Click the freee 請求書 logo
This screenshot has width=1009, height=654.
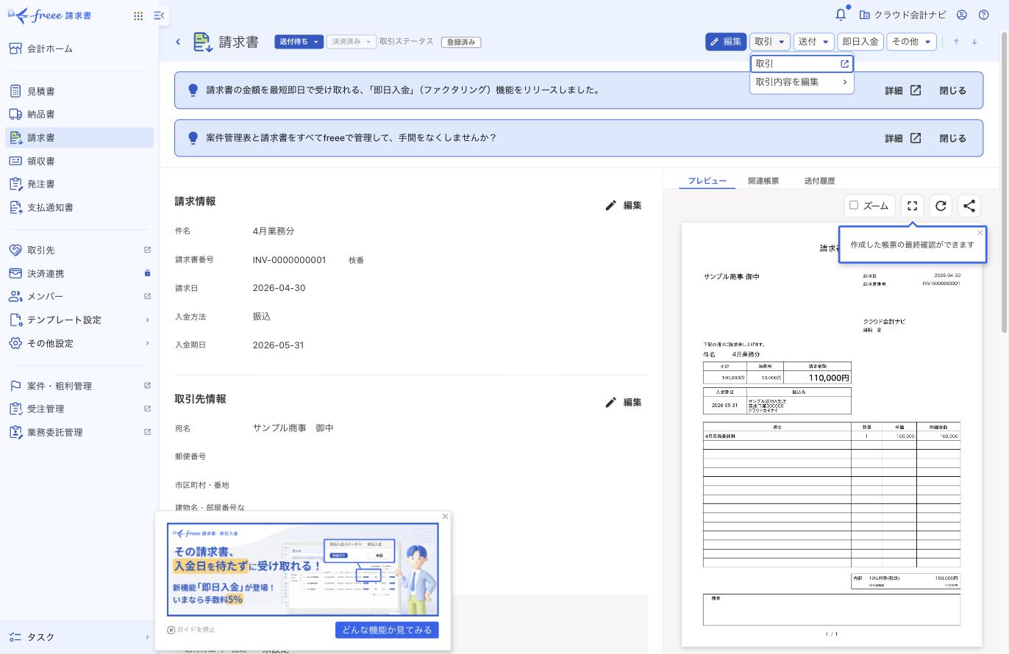[50, 15]
